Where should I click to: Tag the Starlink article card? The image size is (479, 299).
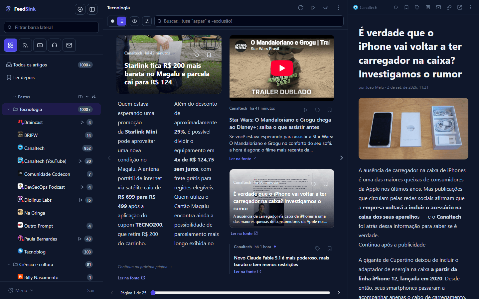coord(197,55)
